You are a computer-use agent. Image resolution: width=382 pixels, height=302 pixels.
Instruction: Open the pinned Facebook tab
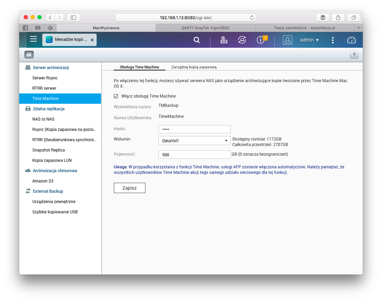tap(25, 28)
